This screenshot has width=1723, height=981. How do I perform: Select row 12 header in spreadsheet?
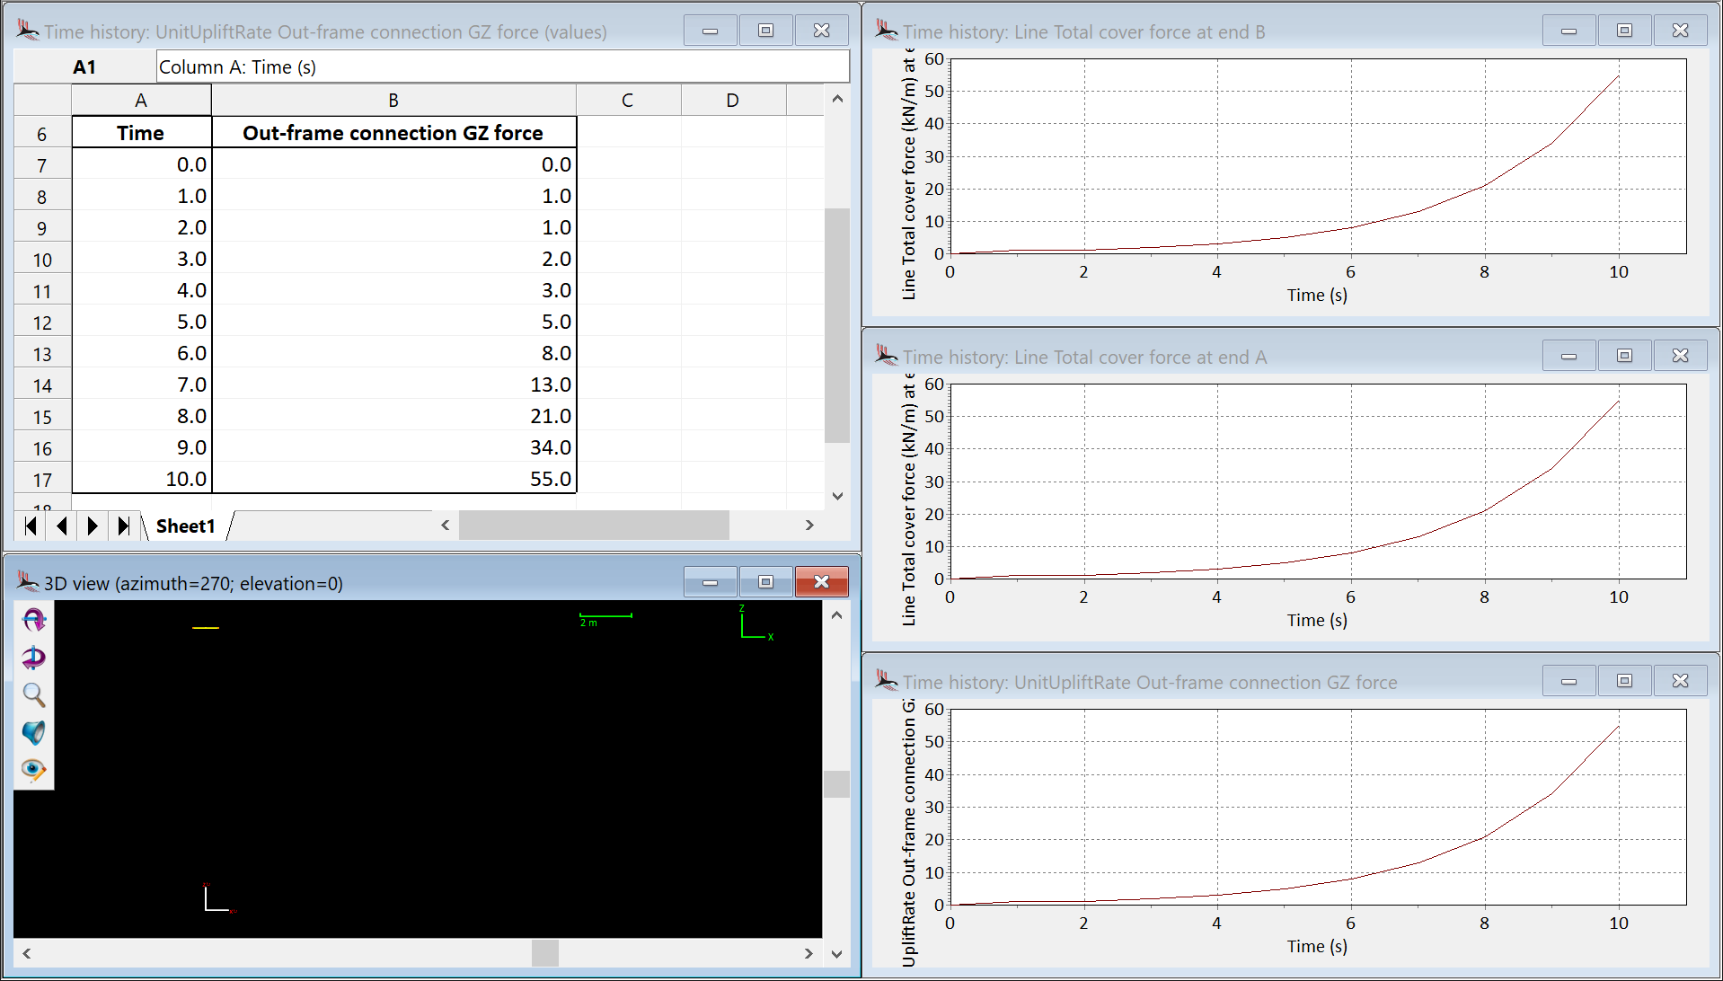click(x=42, y=323)
